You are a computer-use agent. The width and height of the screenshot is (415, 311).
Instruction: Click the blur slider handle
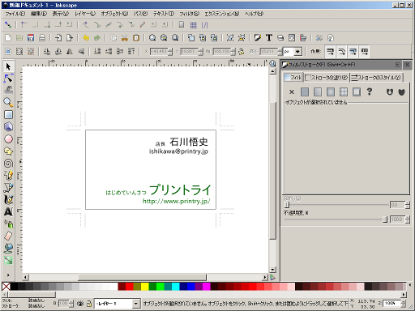[287, 205]
